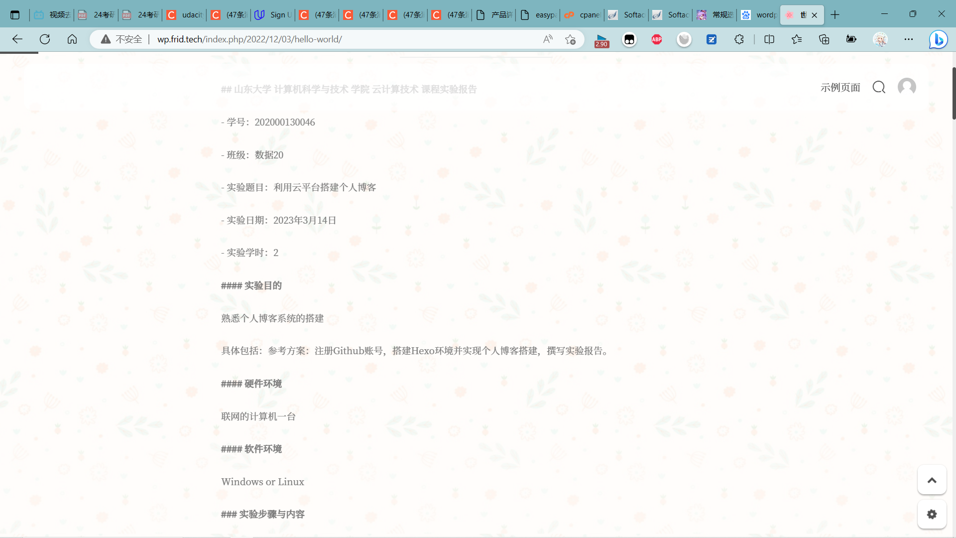The width and height of the screenshot is (956, 538).
Task: Open the Bing sidebar button
Action: tap(938, 39)
